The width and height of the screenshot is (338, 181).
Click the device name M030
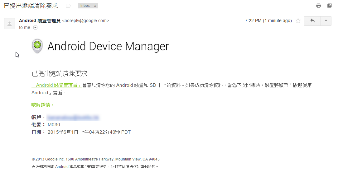tap(54, 125)
